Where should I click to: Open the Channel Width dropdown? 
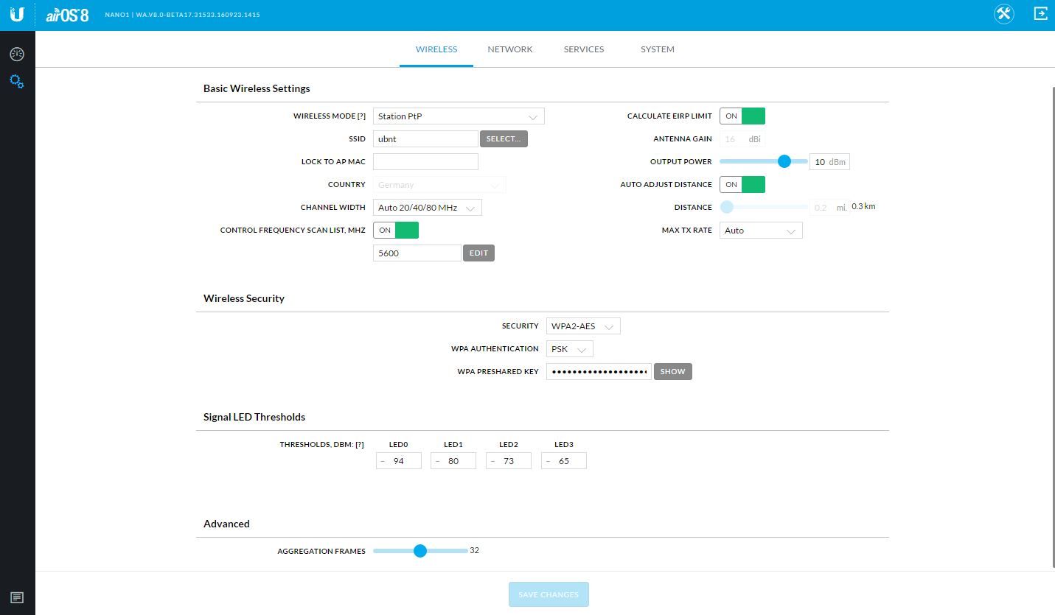tap(427, 208)
